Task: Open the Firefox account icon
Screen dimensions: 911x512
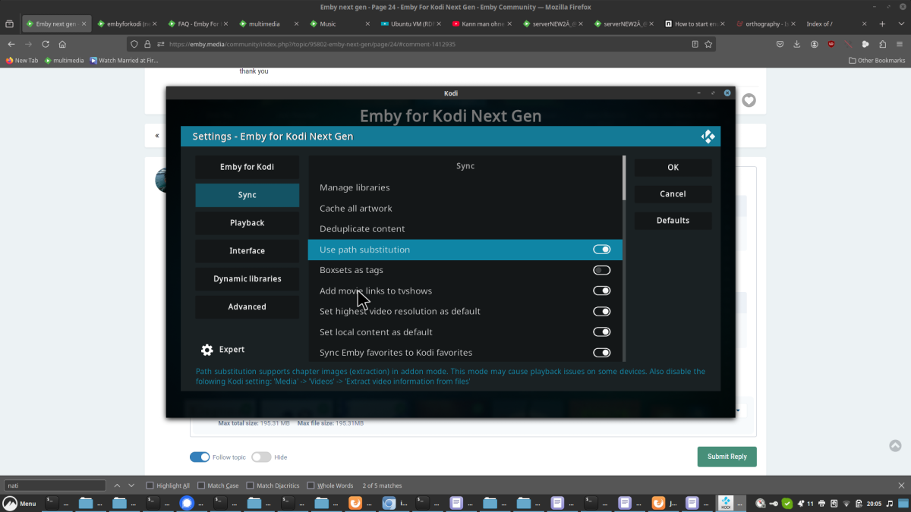Action: 815,44
